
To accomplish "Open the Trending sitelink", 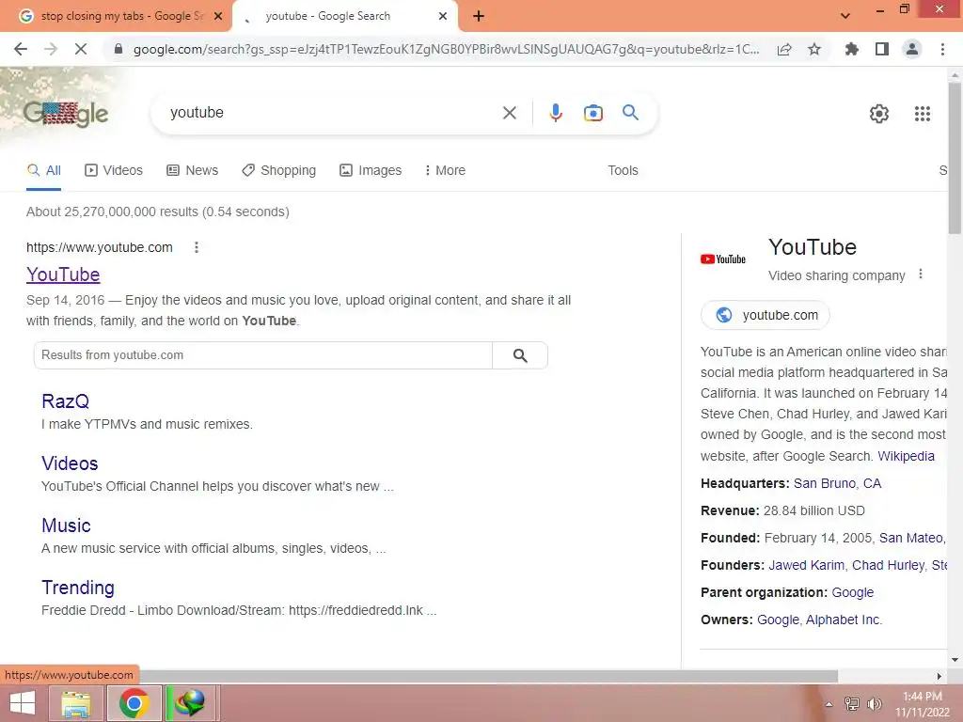I will pyautogui.click(x=77, y=587).
